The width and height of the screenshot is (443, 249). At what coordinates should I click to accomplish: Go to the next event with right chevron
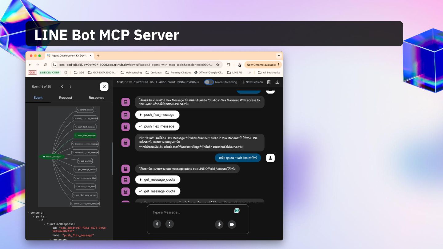point(70,87)
